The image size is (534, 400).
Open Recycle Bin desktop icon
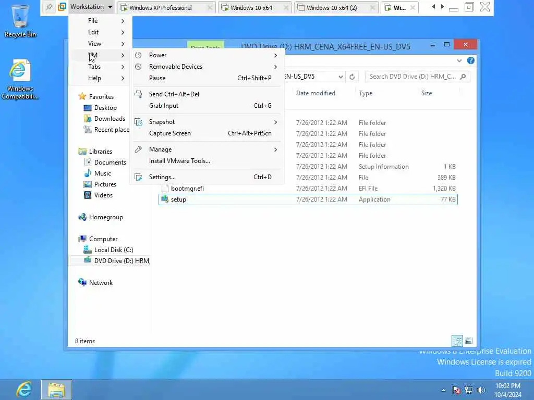pos(20,21)
